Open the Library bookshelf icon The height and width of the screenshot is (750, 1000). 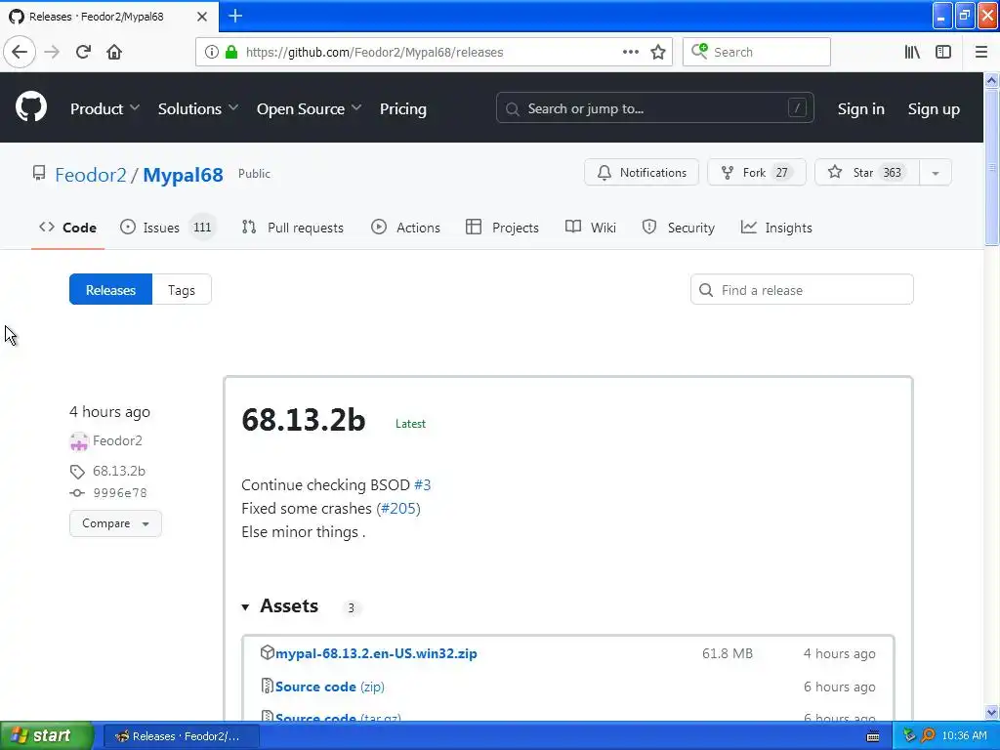pyautogui.click(x=912, y=52)
